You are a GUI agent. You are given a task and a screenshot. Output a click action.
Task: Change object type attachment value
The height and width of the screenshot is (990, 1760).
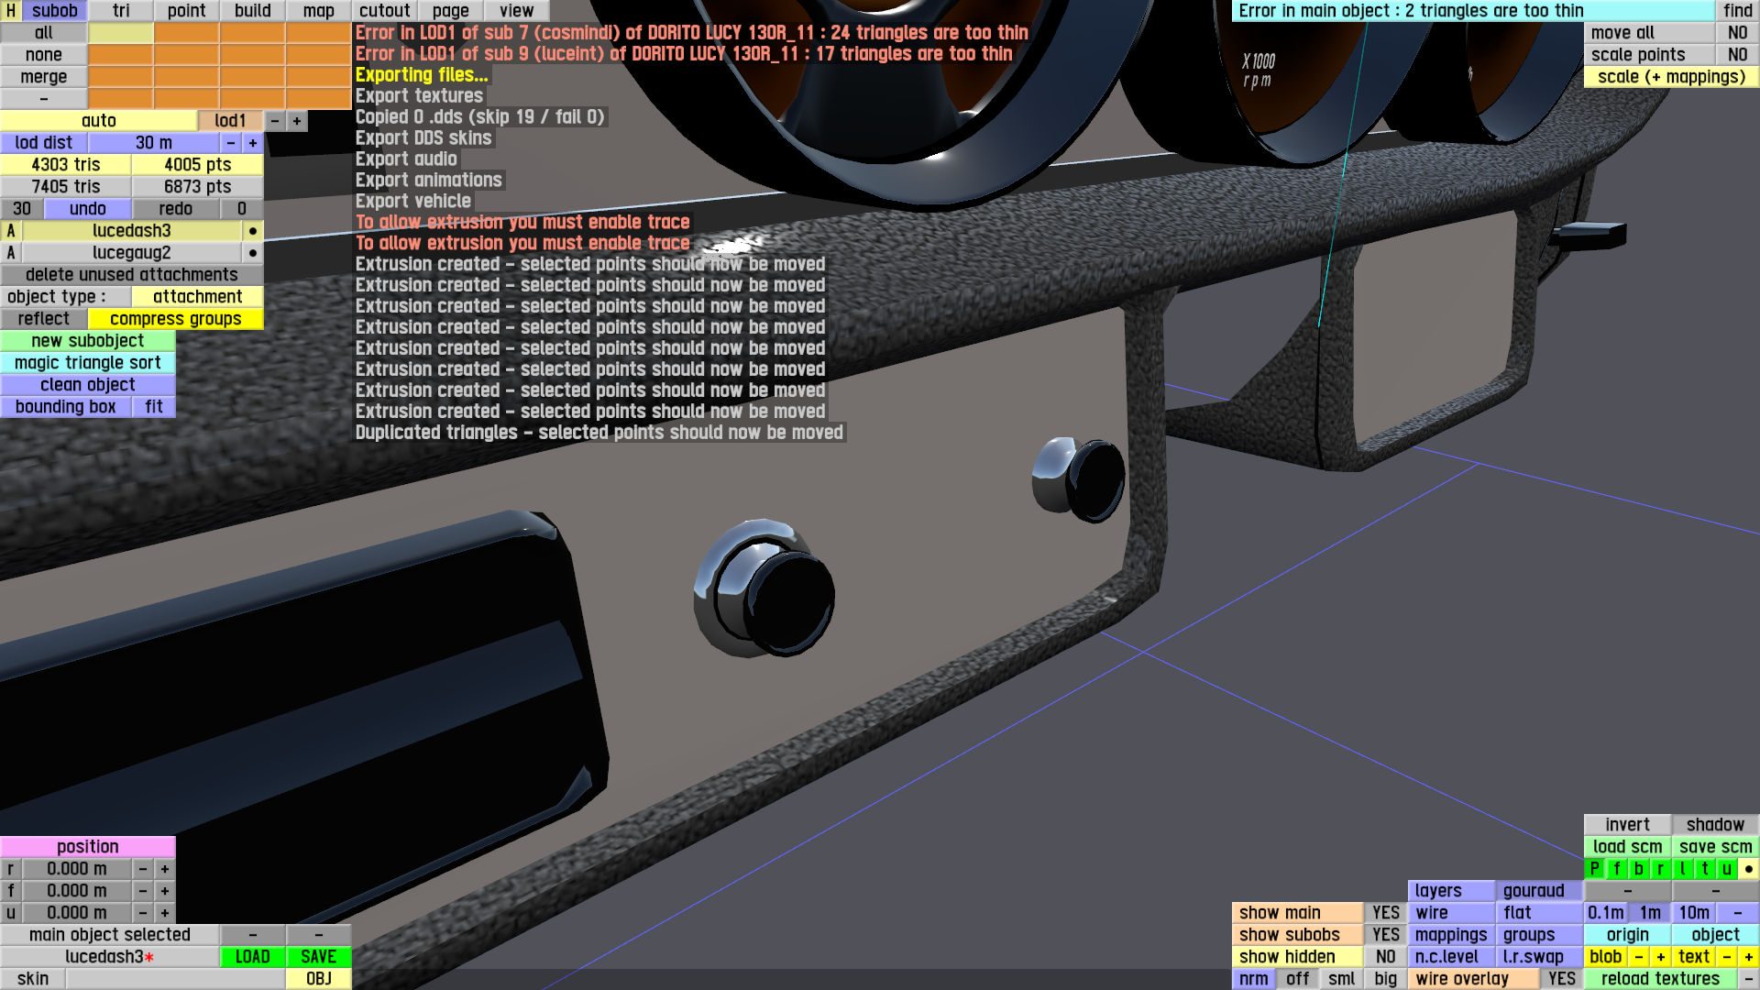click(198, 297)
